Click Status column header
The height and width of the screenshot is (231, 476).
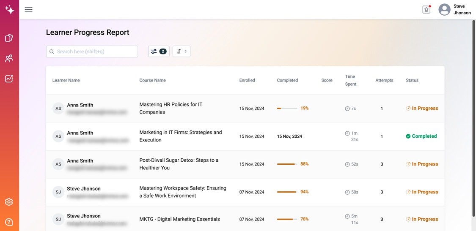click(412, 80)
